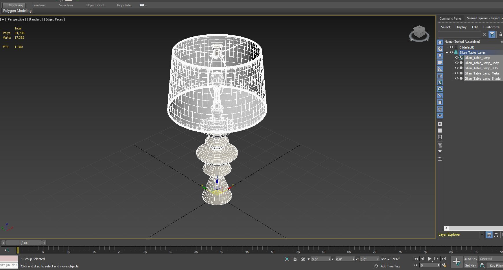Screen dimensions: 503x270
Task: Collapse the Jillian_Table_Lamp layer tree
Action: 447,53
